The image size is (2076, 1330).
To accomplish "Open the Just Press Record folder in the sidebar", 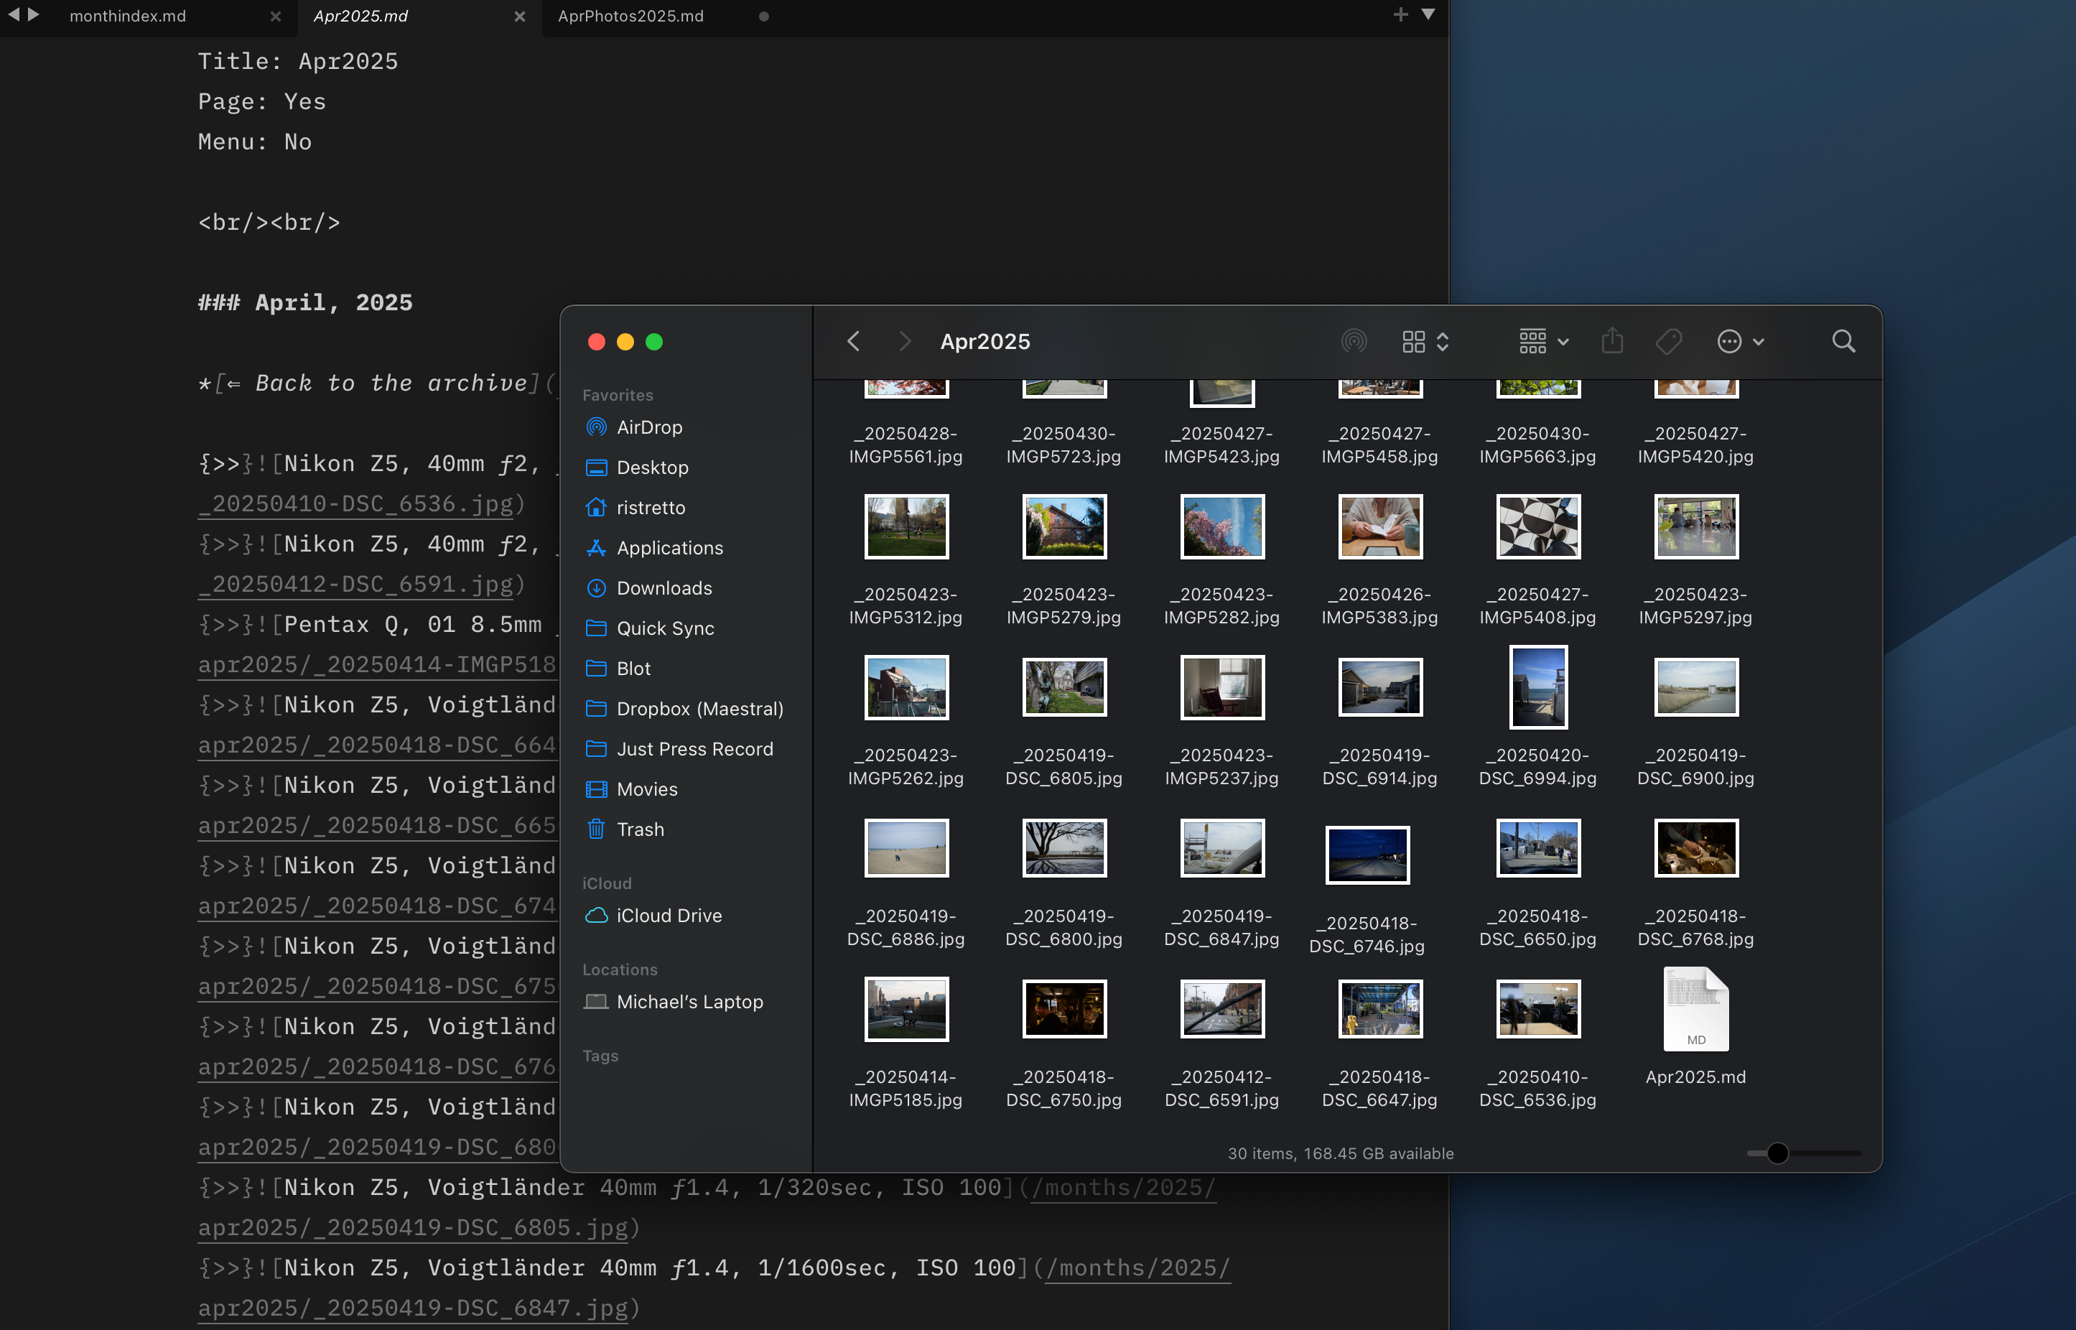I will [x=679, y=749].
